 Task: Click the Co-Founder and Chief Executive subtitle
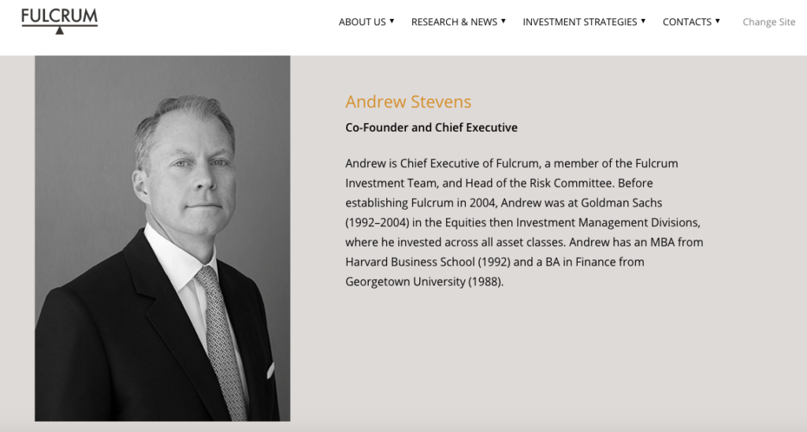pos(431,128)
